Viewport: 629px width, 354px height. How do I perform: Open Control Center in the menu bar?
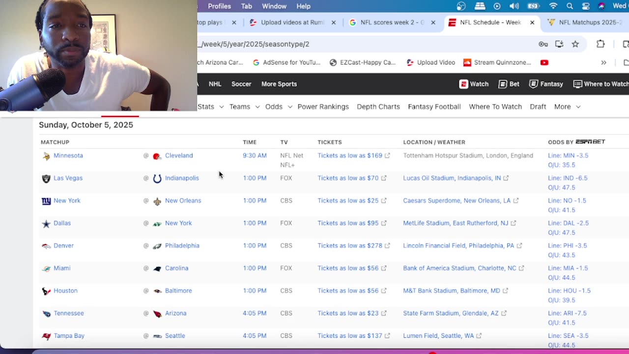pyautogui.click(x=585, y=6)
